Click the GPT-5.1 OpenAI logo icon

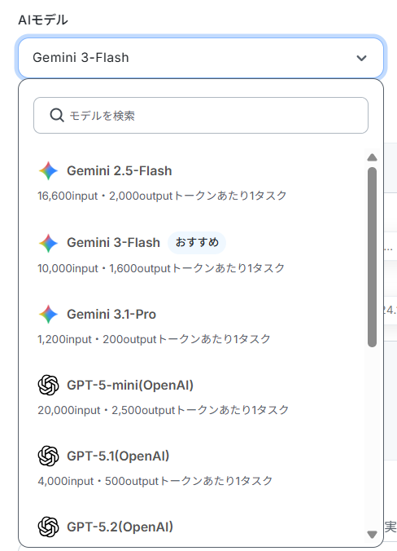click(48, 456)
